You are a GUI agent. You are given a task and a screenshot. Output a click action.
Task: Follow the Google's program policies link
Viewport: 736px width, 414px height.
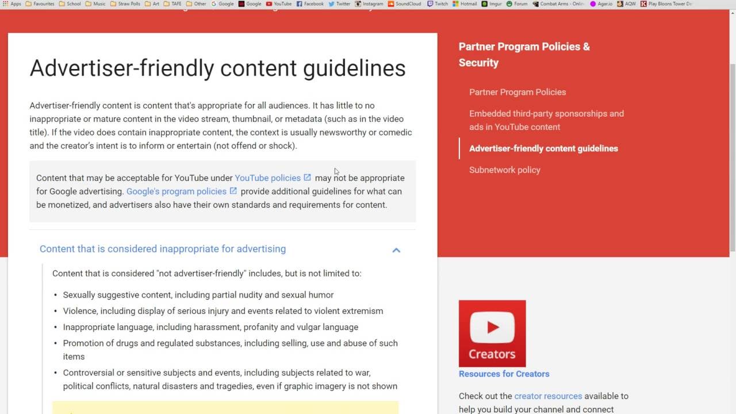click(x=177, y=191)
